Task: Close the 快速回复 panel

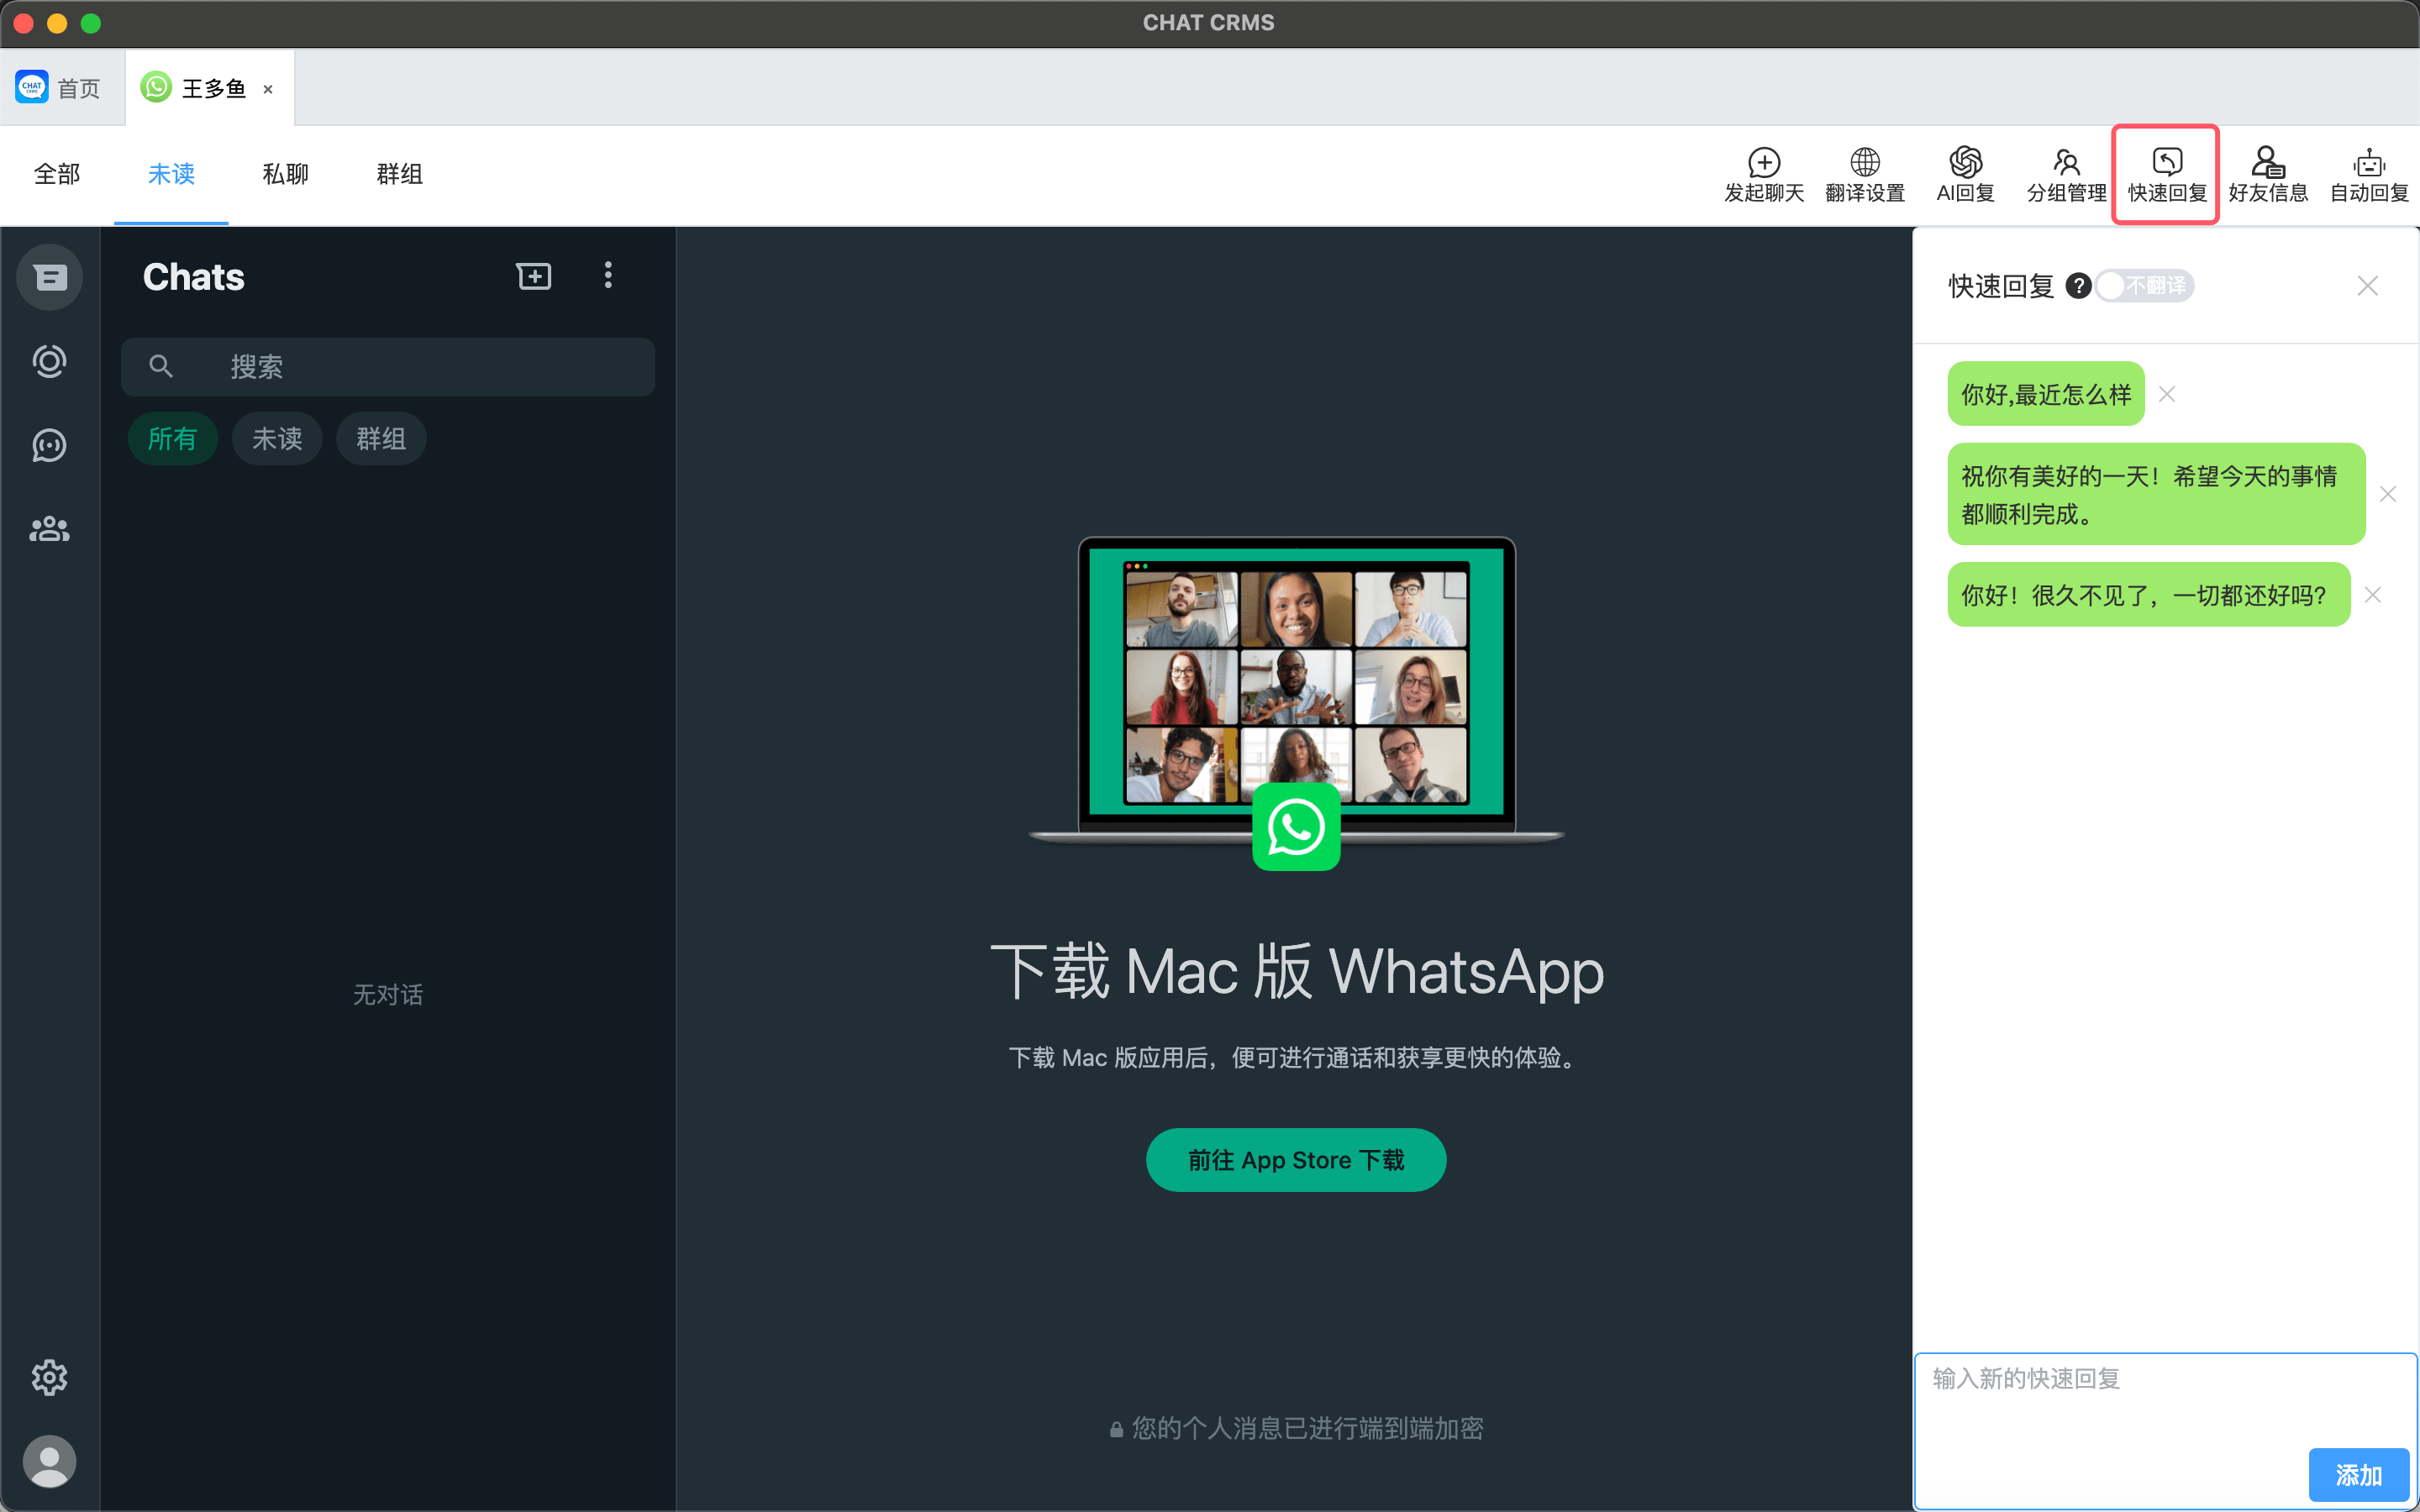Action: (2367, 286)
